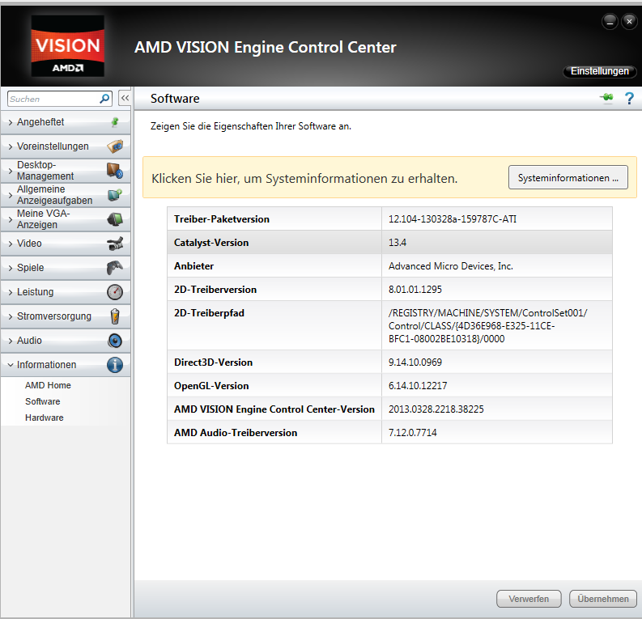Collapse the sidebar with the double-arrow button
Viewport: 642px width, 619px height.
(x=125, y=98)
